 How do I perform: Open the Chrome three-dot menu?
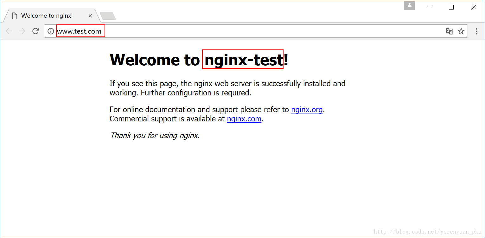pyautogui.click(x=476, y=31)
